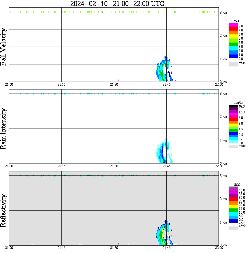Select the red swatch in Fall Velocity legend
The height and width of the screenshot is (253, 248).
pyautogui.click(x=233, y=29)
